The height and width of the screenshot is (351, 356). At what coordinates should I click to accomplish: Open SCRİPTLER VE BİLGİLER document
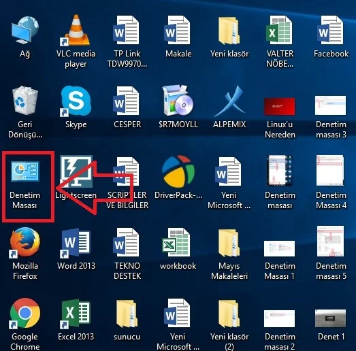tap(127, 171)
